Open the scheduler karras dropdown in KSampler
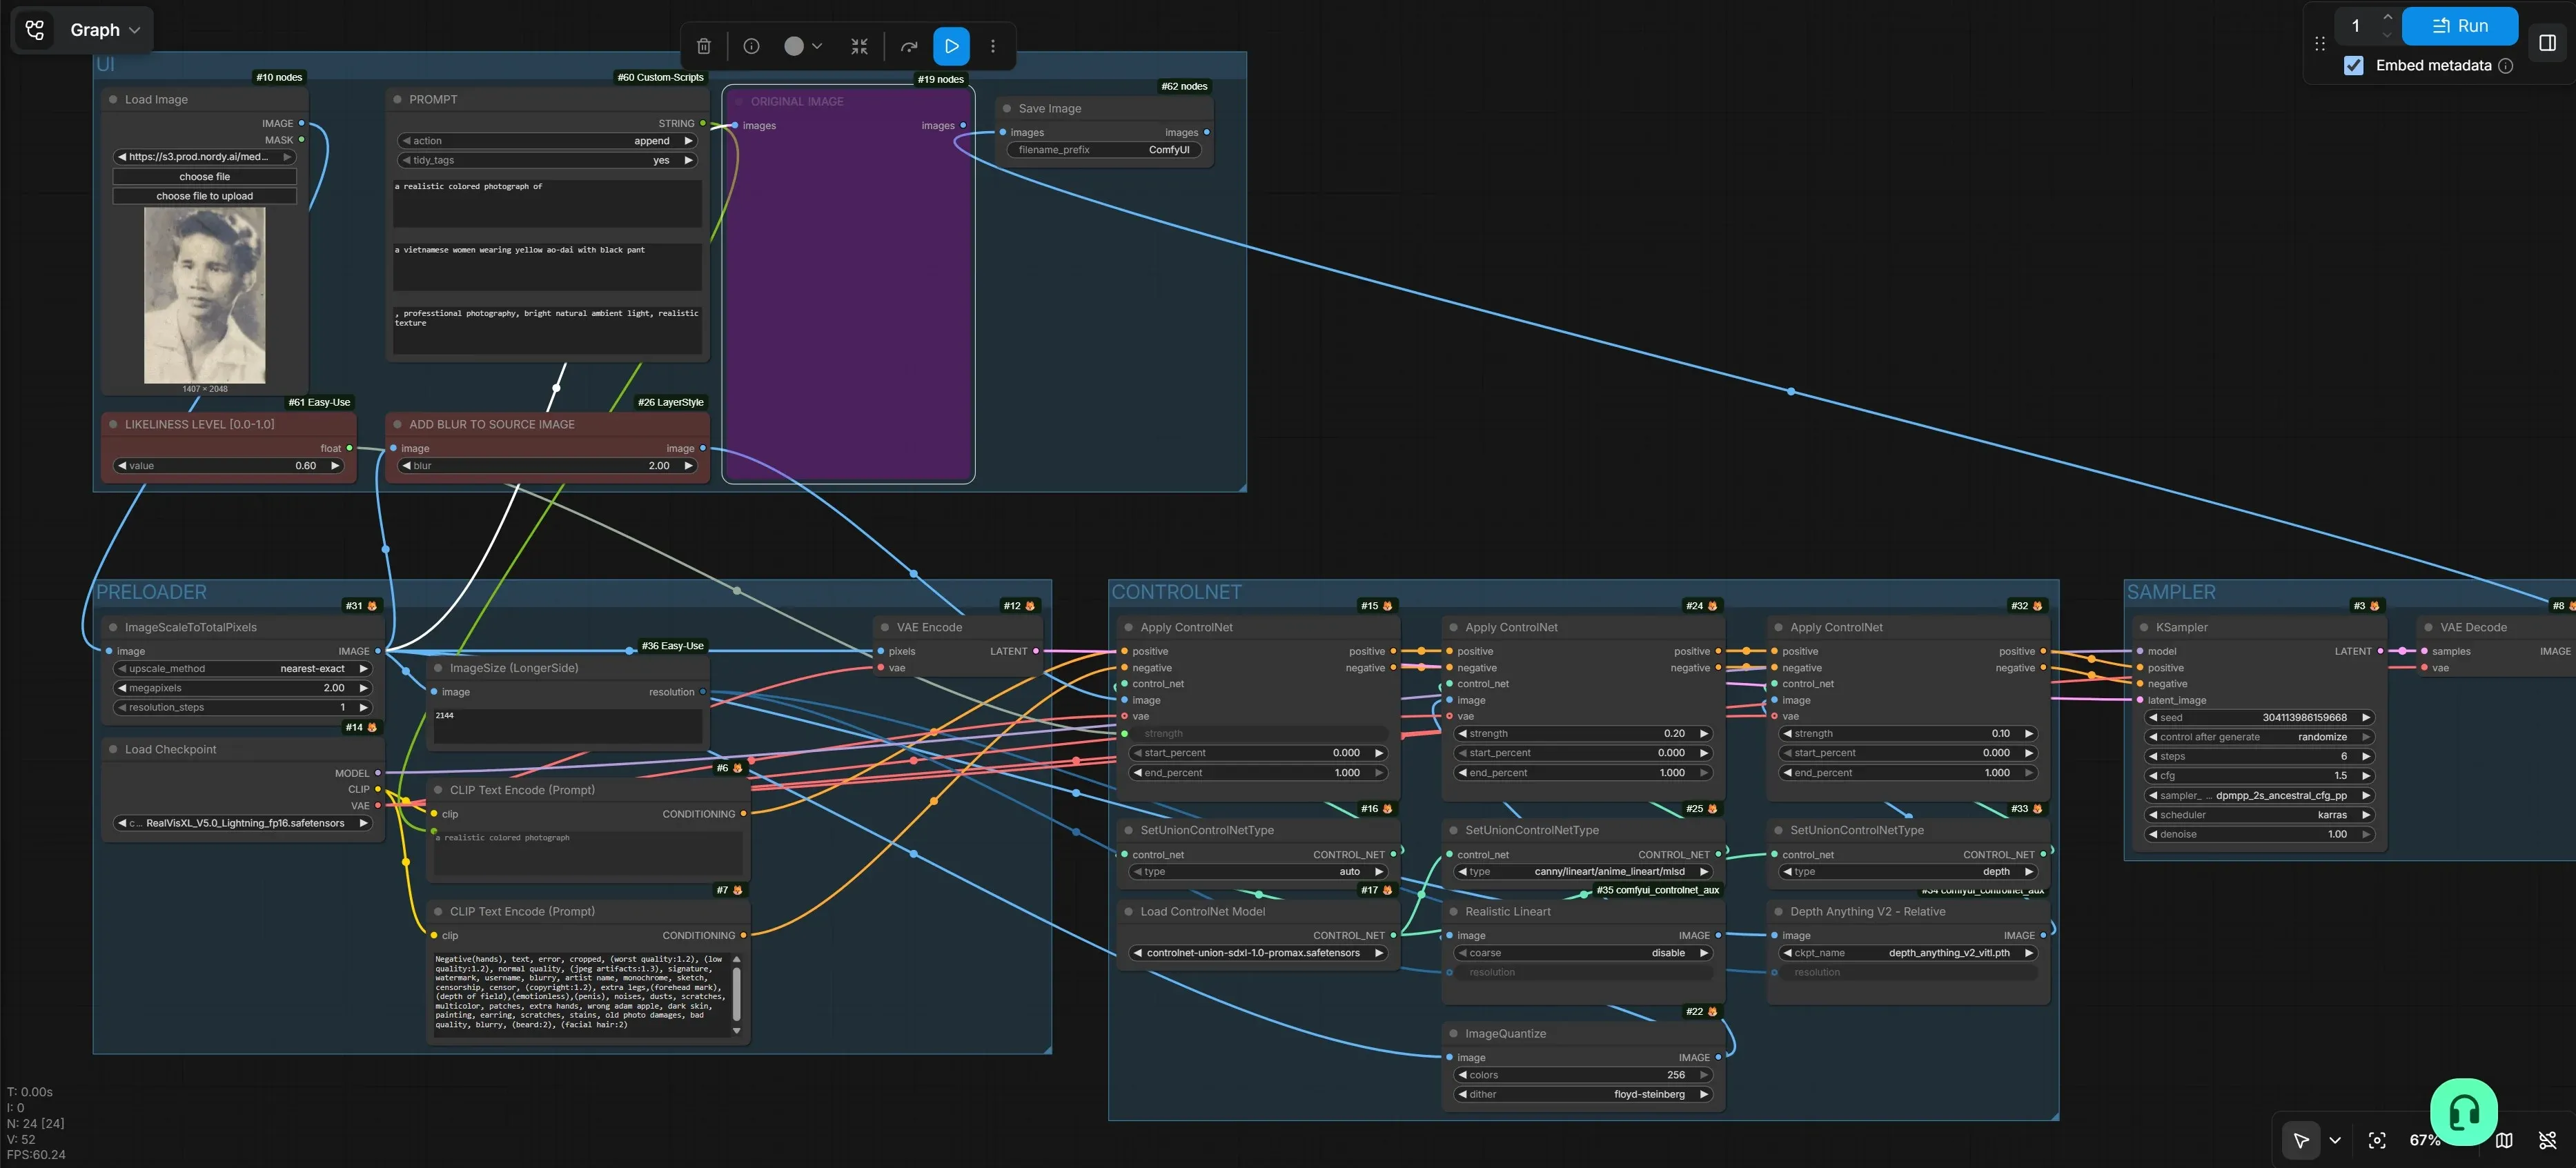The image size is (2576, 1168). 2259,815
